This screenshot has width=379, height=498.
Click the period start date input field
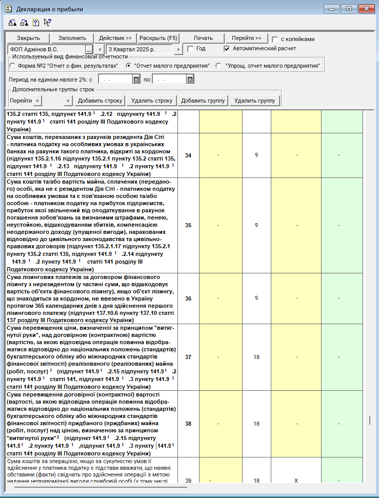point(115,79)
